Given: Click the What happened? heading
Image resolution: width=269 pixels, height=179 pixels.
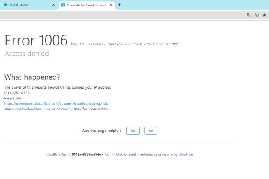Looking at the screenshot, I should pos(32,77).
